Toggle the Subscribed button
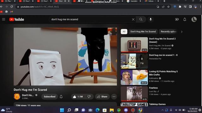 (50, 97)
